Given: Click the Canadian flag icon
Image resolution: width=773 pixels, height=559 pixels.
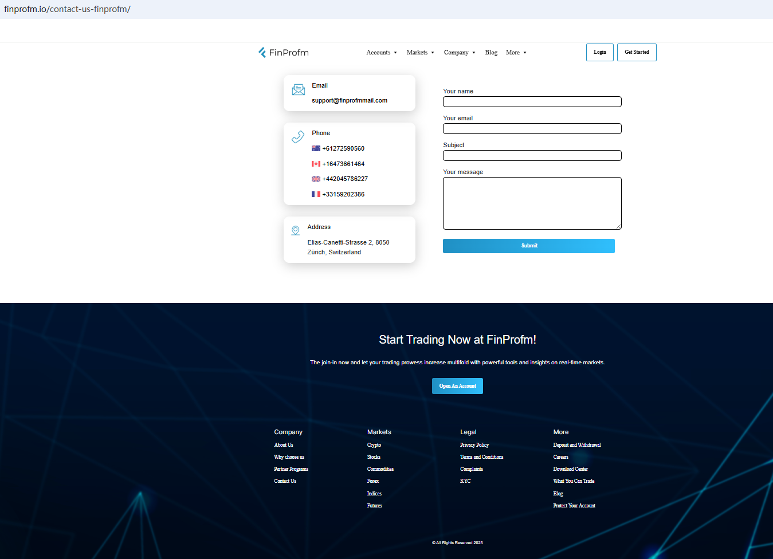Looking at the screenshot, I should [316, 164].
